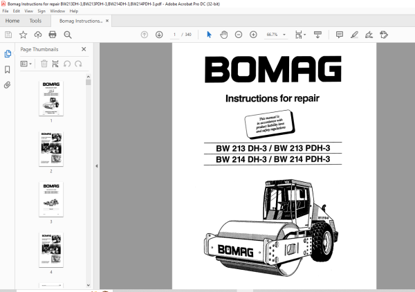Go to previous page arrow

click(145, 35)
